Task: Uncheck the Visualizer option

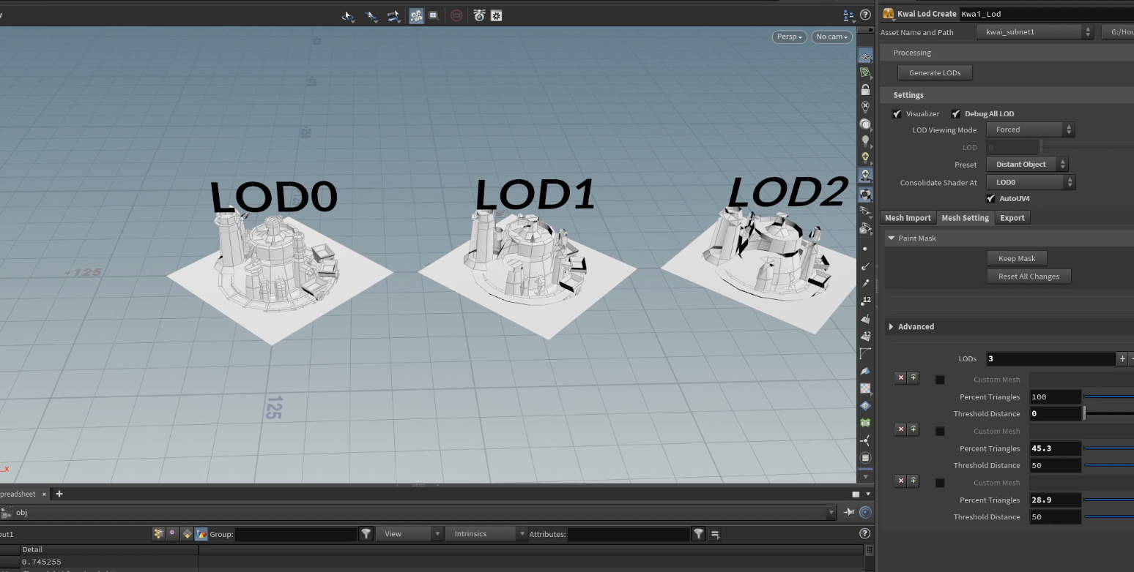Action: pyautogui.click(x=897, y=113)
